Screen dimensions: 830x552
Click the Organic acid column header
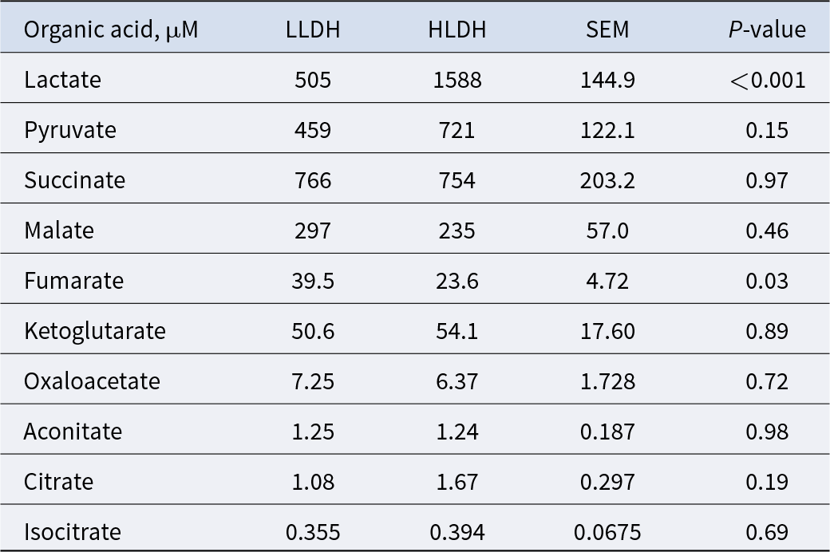(111, 30)
